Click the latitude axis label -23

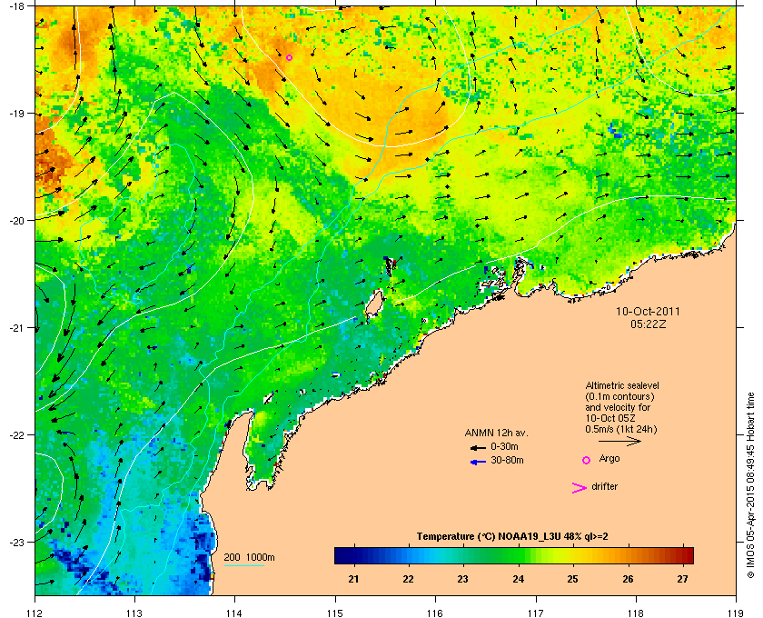(x=16, y=542)
